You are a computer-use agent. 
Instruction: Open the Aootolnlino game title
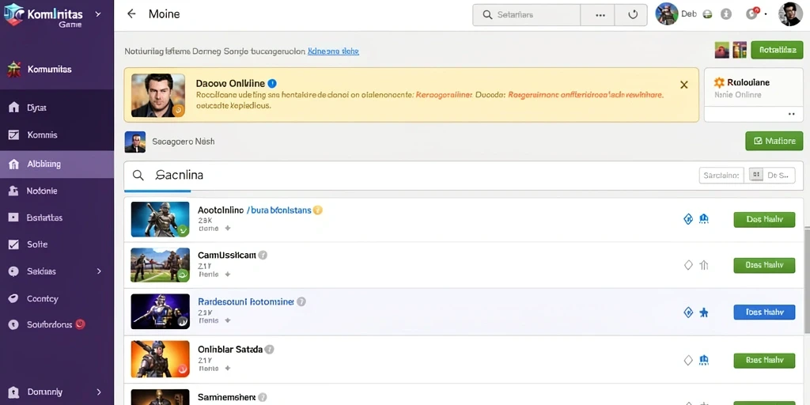221,210
